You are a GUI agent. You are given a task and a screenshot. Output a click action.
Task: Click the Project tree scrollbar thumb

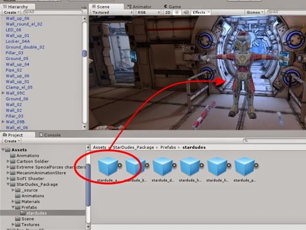tap(88, 185)
